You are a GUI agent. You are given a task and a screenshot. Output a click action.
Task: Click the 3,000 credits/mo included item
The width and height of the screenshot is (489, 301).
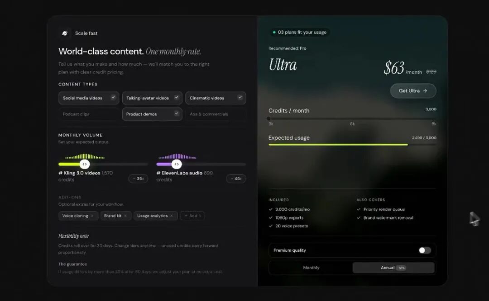pos(292,210)
